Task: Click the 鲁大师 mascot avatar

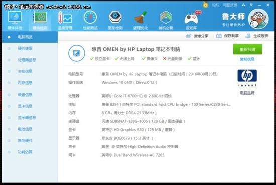Action: [x=258, y=19]
